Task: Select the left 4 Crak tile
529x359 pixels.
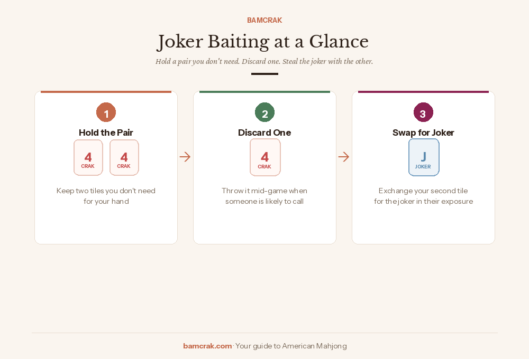Action: 88,157
